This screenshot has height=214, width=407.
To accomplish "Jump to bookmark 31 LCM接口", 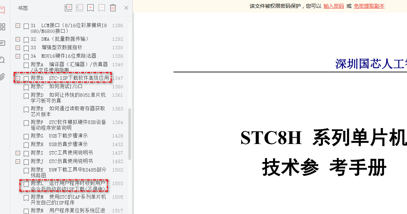I will [69, 28].
